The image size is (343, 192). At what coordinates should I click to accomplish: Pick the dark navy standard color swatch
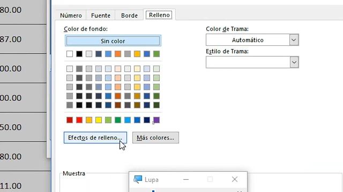tap(147, 120)
